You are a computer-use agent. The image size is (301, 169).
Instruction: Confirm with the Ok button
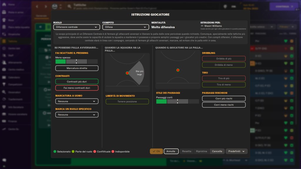coord(156,151)
